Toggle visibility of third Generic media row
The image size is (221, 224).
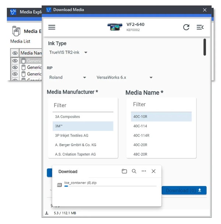click(x=15, y=74)
